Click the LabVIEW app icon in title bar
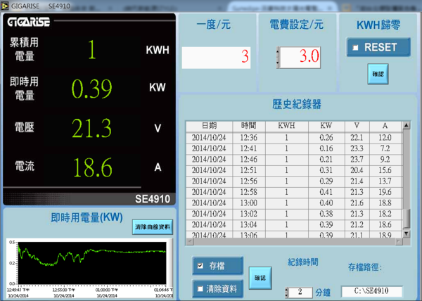 point(6,6)
